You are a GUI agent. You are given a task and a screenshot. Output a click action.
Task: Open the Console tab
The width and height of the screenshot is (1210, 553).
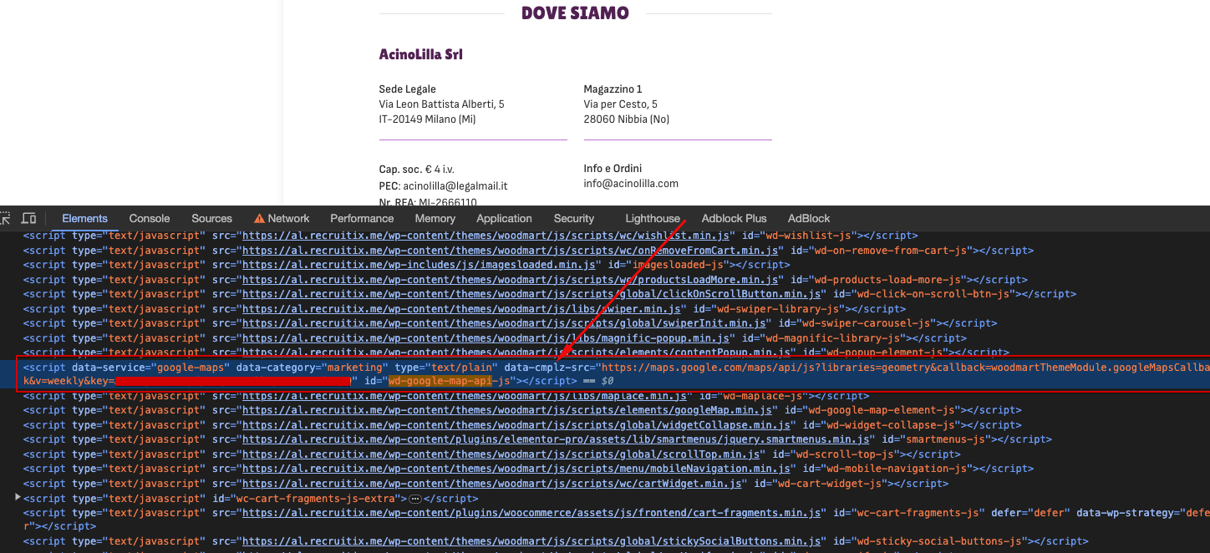[150, 218]
